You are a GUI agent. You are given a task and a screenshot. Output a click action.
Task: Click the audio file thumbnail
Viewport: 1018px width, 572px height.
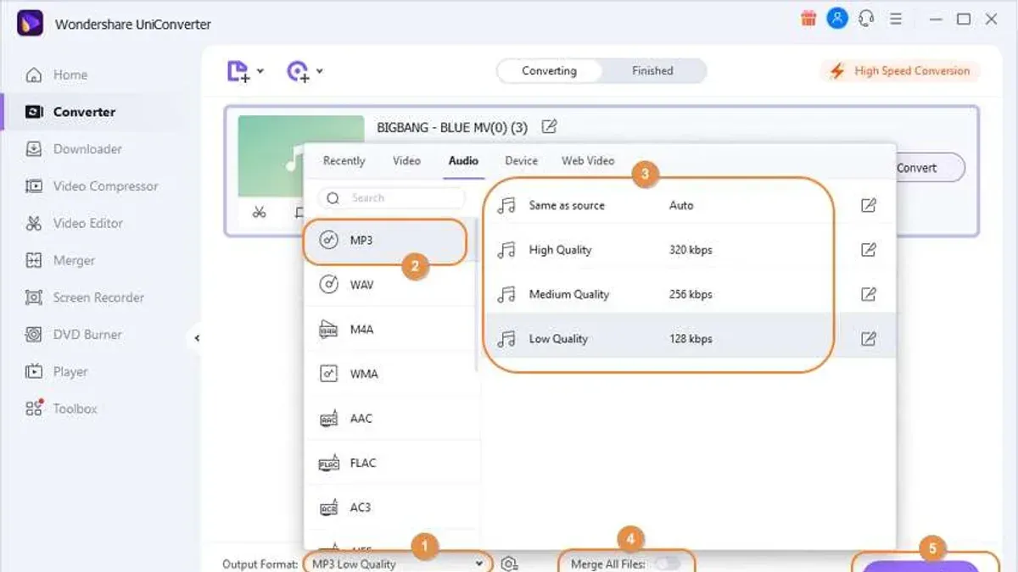click(x=271, y=157)
